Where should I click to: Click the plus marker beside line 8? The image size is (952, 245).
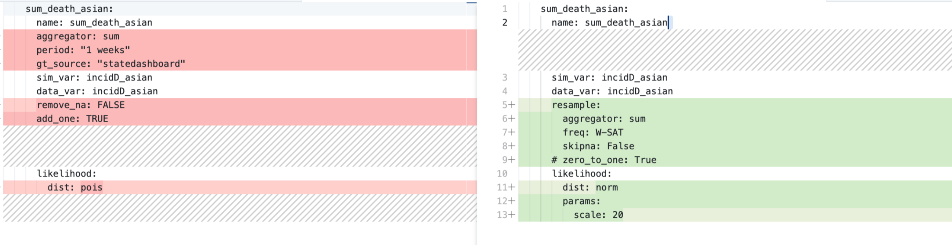tap(512, 146)
